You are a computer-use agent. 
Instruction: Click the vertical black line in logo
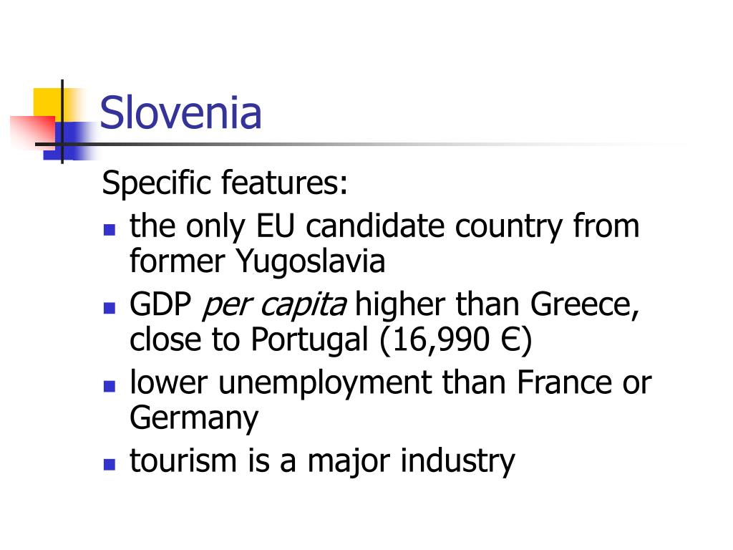pyautogui.click(x=62, y=122)
